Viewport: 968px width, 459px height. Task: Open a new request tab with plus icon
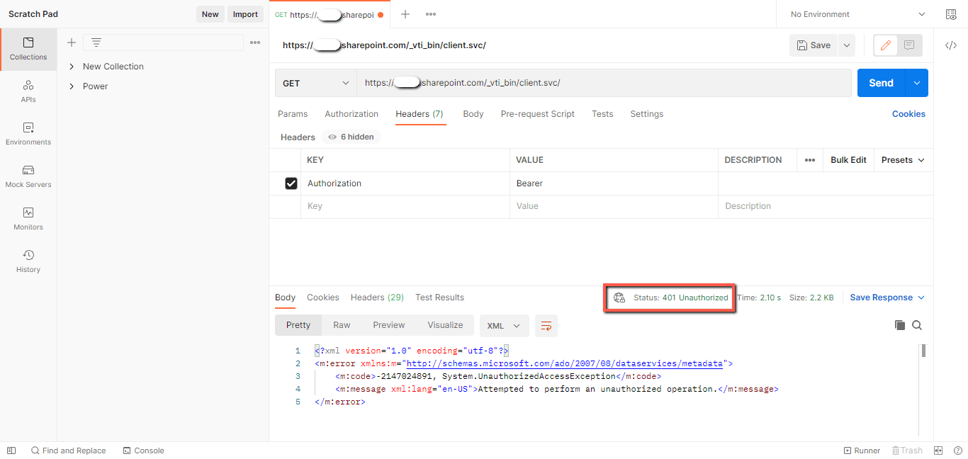click(405, 14)
